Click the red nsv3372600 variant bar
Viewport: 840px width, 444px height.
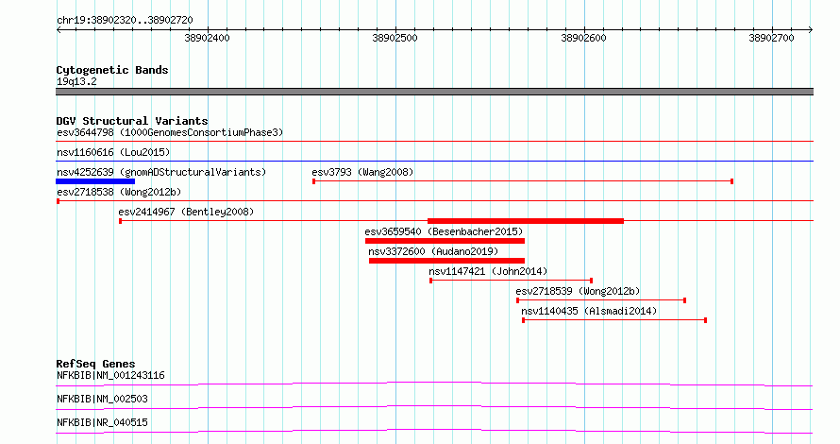446,261
